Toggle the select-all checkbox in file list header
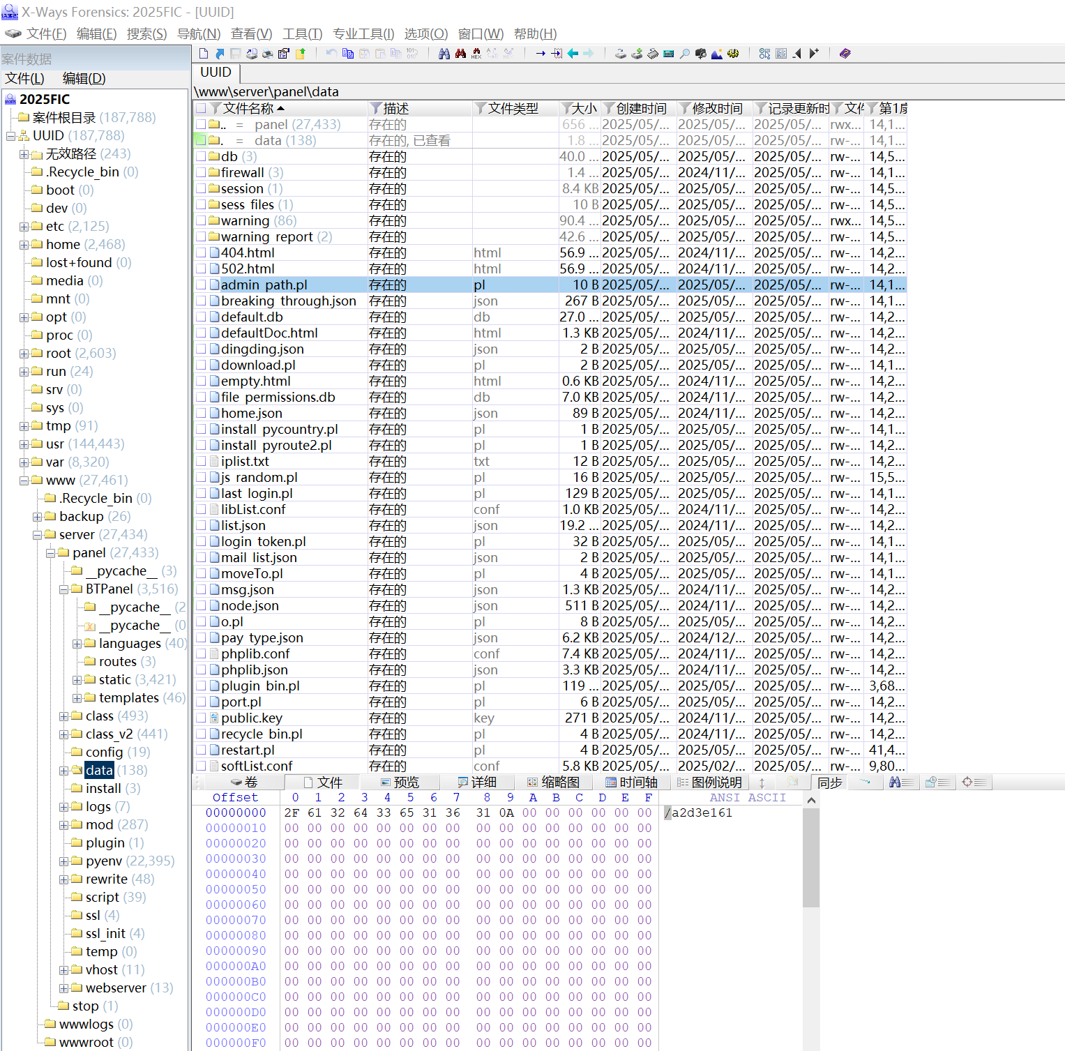 click(x=201, y=108)
